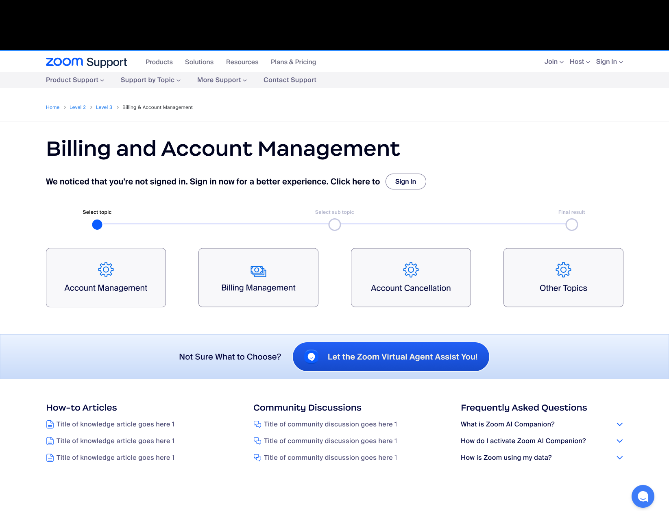Image resolution: width=669 pixels, height=524 pixels.
Task: Select the Account Cancellation topic card
Action: click(411, 278)
